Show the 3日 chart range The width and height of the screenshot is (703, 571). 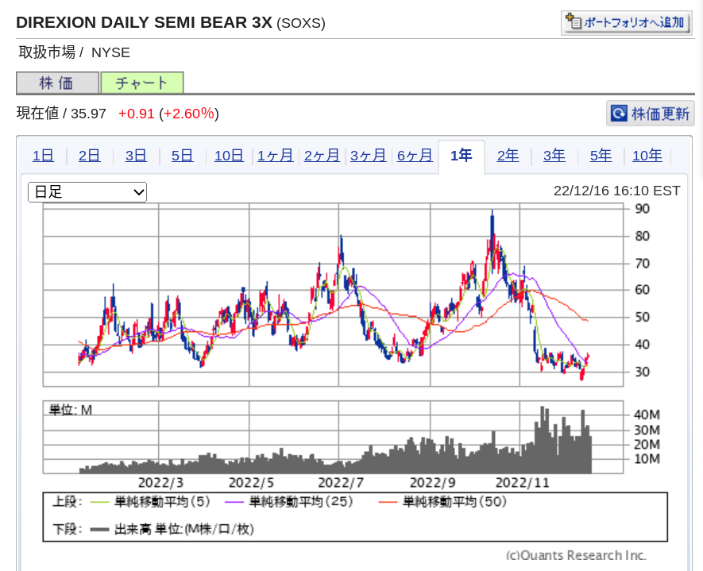pyautogui.click(x=136, y=156)
